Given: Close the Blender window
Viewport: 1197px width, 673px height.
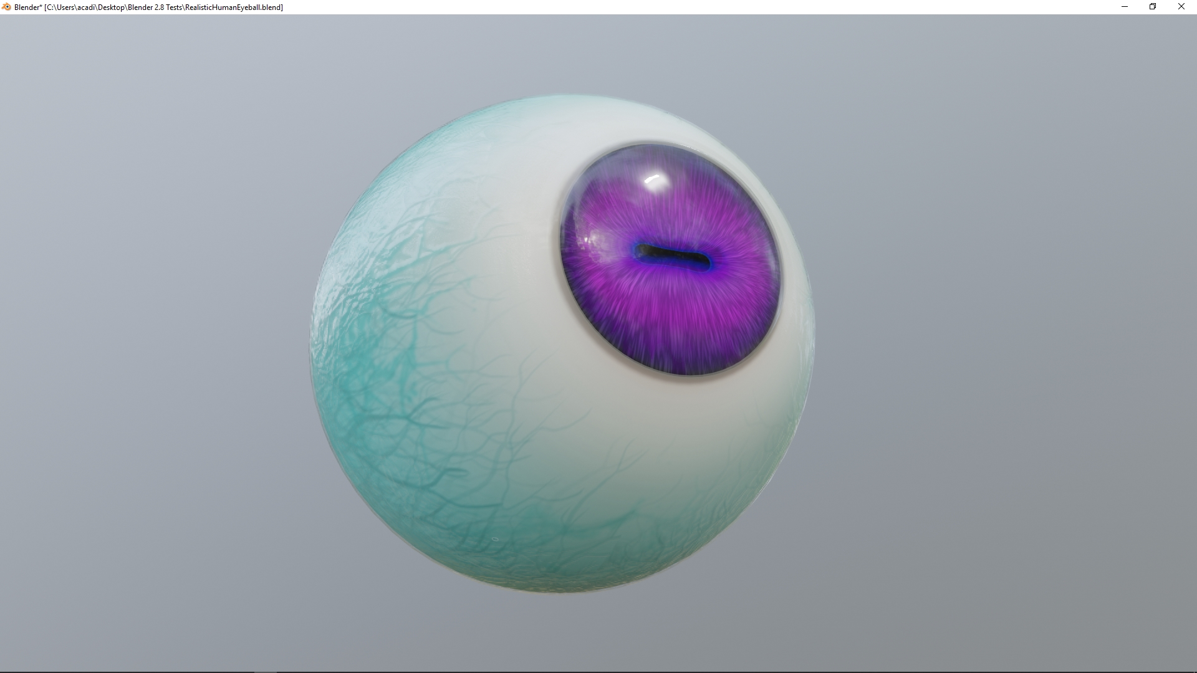Looking at the screenshot, I should [x=1181, y=7].
